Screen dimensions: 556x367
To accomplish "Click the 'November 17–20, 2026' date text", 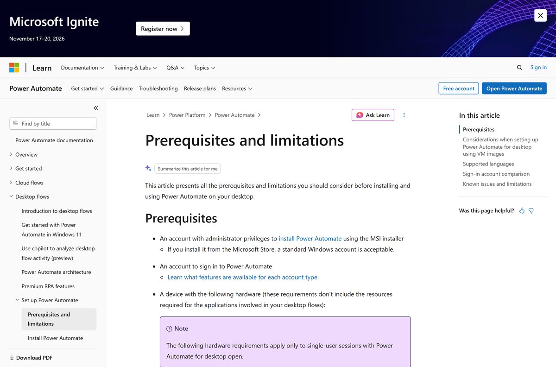I will (x=37, y=39).
